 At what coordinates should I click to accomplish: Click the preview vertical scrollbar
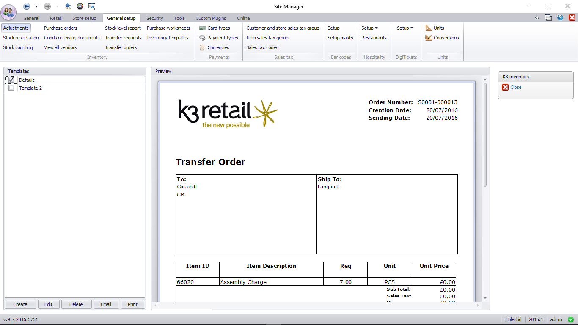[485, 135]
